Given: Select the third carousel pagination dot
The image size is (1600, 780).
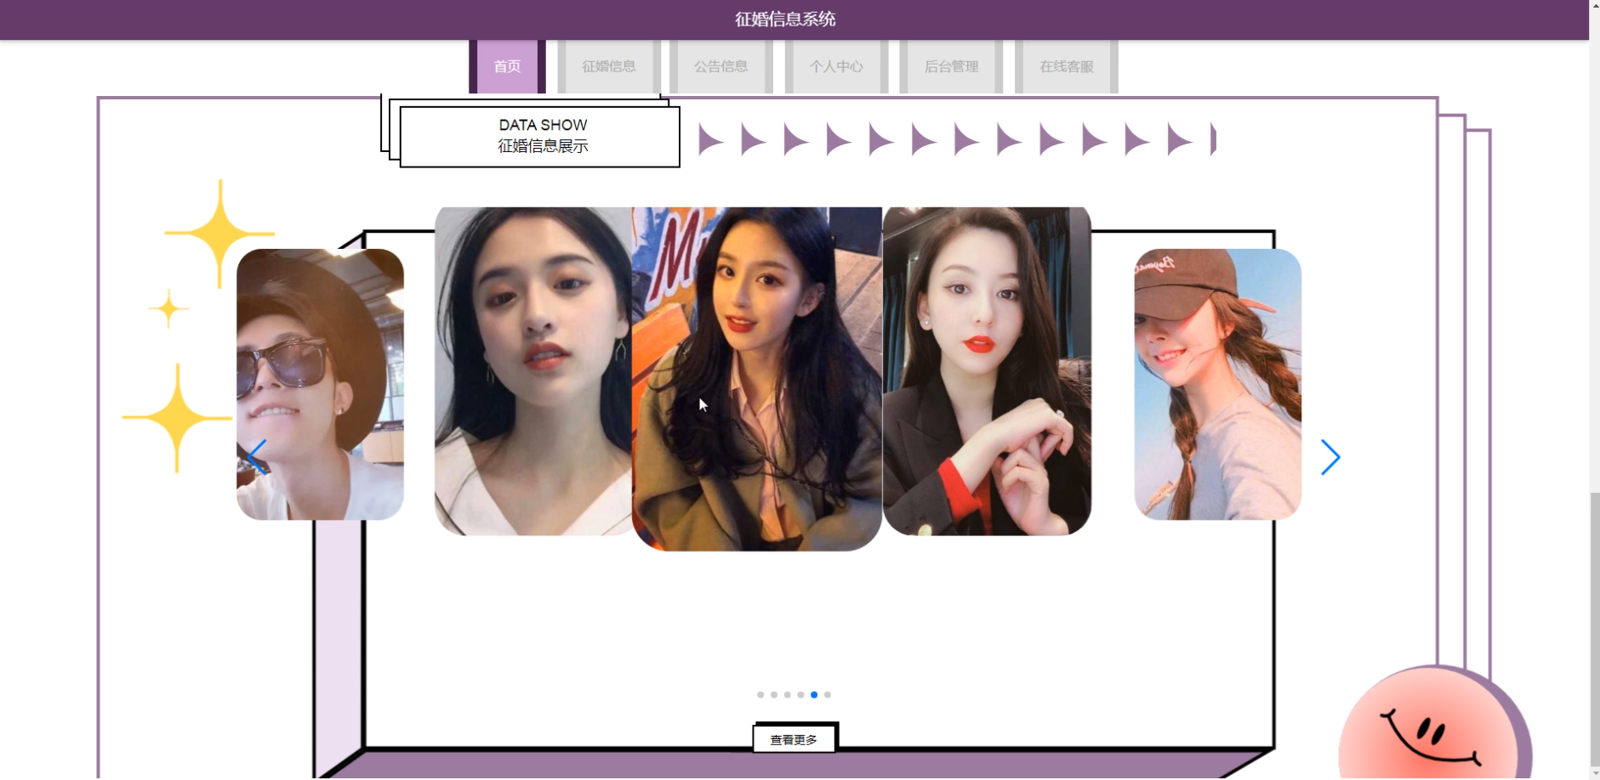Looking at the screenshot, I should [788, 695].
